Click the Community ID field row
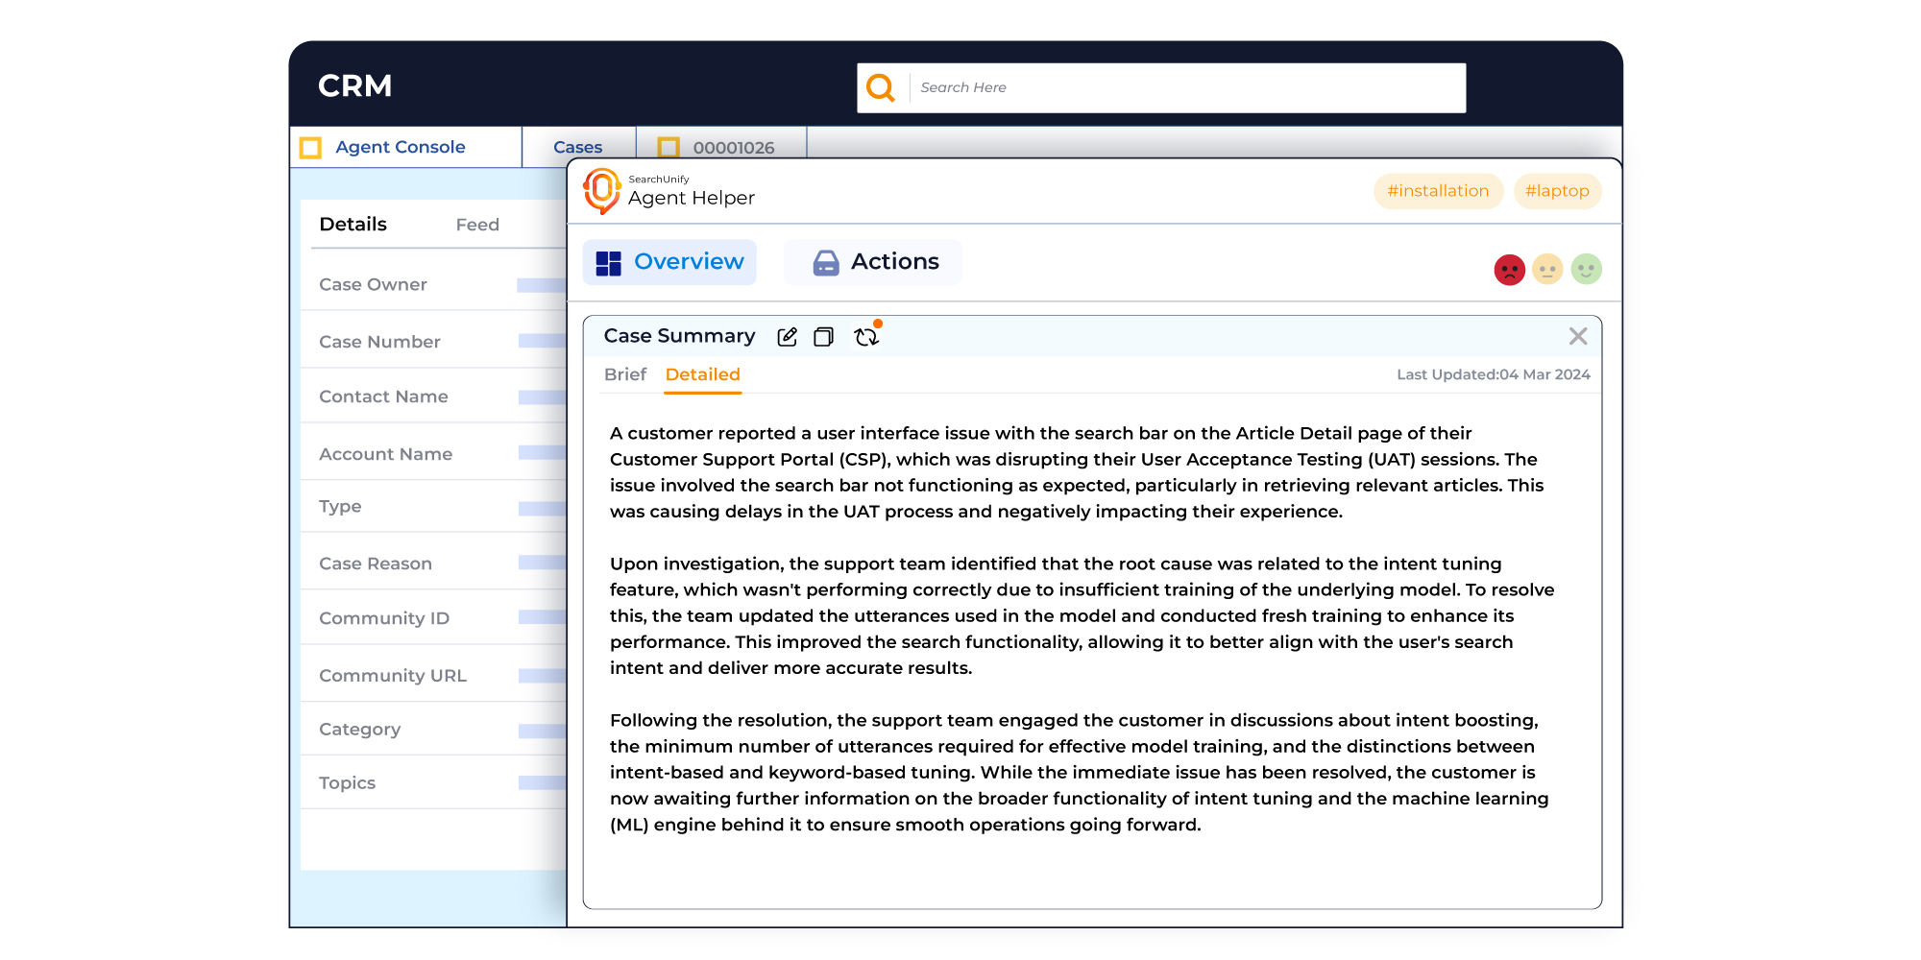Screen dimensions: 1921x960 click(434, 618)
